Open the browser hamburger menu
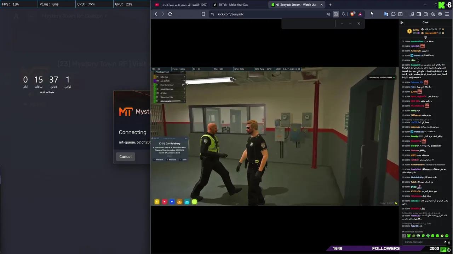This screenshot has height=254, width=453. [447, 14]
